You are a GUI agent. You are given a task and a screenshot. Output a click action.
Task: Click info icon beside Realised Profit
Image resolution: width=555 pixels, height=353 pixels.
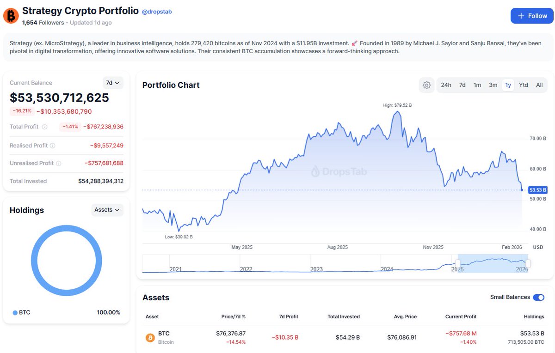pos(52,146)
